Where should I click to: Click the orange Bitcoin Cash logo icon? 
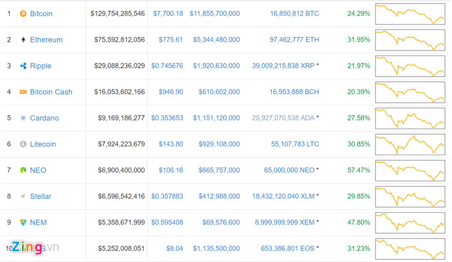coord(23,92)
